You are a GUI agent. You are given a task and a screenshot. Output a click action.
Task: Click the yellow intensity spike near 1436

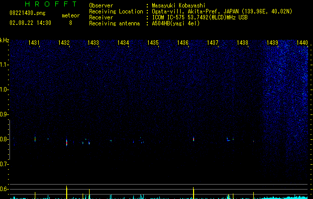click(194, 193)
